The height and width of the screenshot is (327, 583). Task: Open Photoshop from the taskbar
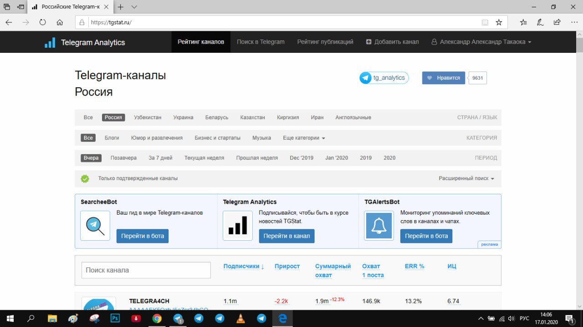(x=115, y=318)
